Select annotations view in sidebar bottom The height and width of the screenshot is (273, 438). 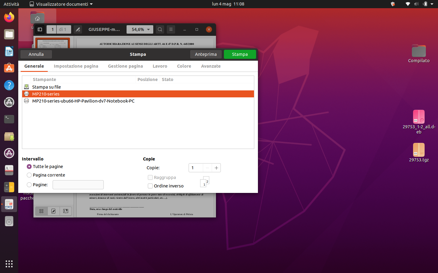pyautogui.click(x=54, y=211)
